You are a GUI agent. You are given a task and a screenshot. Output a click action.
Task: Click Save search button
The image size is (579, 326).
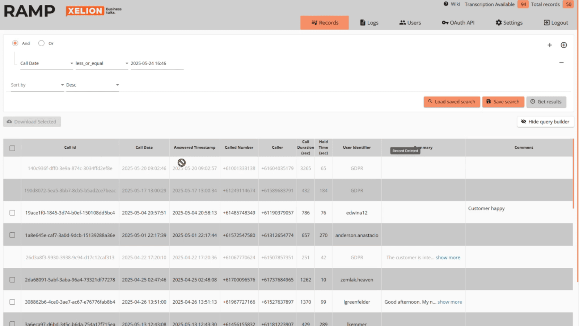503,102
